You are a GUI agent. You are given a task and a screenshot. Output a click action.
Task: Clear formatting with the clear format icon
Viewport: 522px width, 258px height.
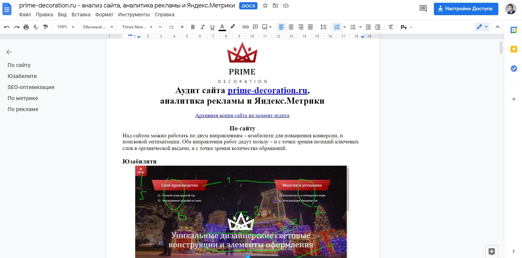tap(391, 27)
